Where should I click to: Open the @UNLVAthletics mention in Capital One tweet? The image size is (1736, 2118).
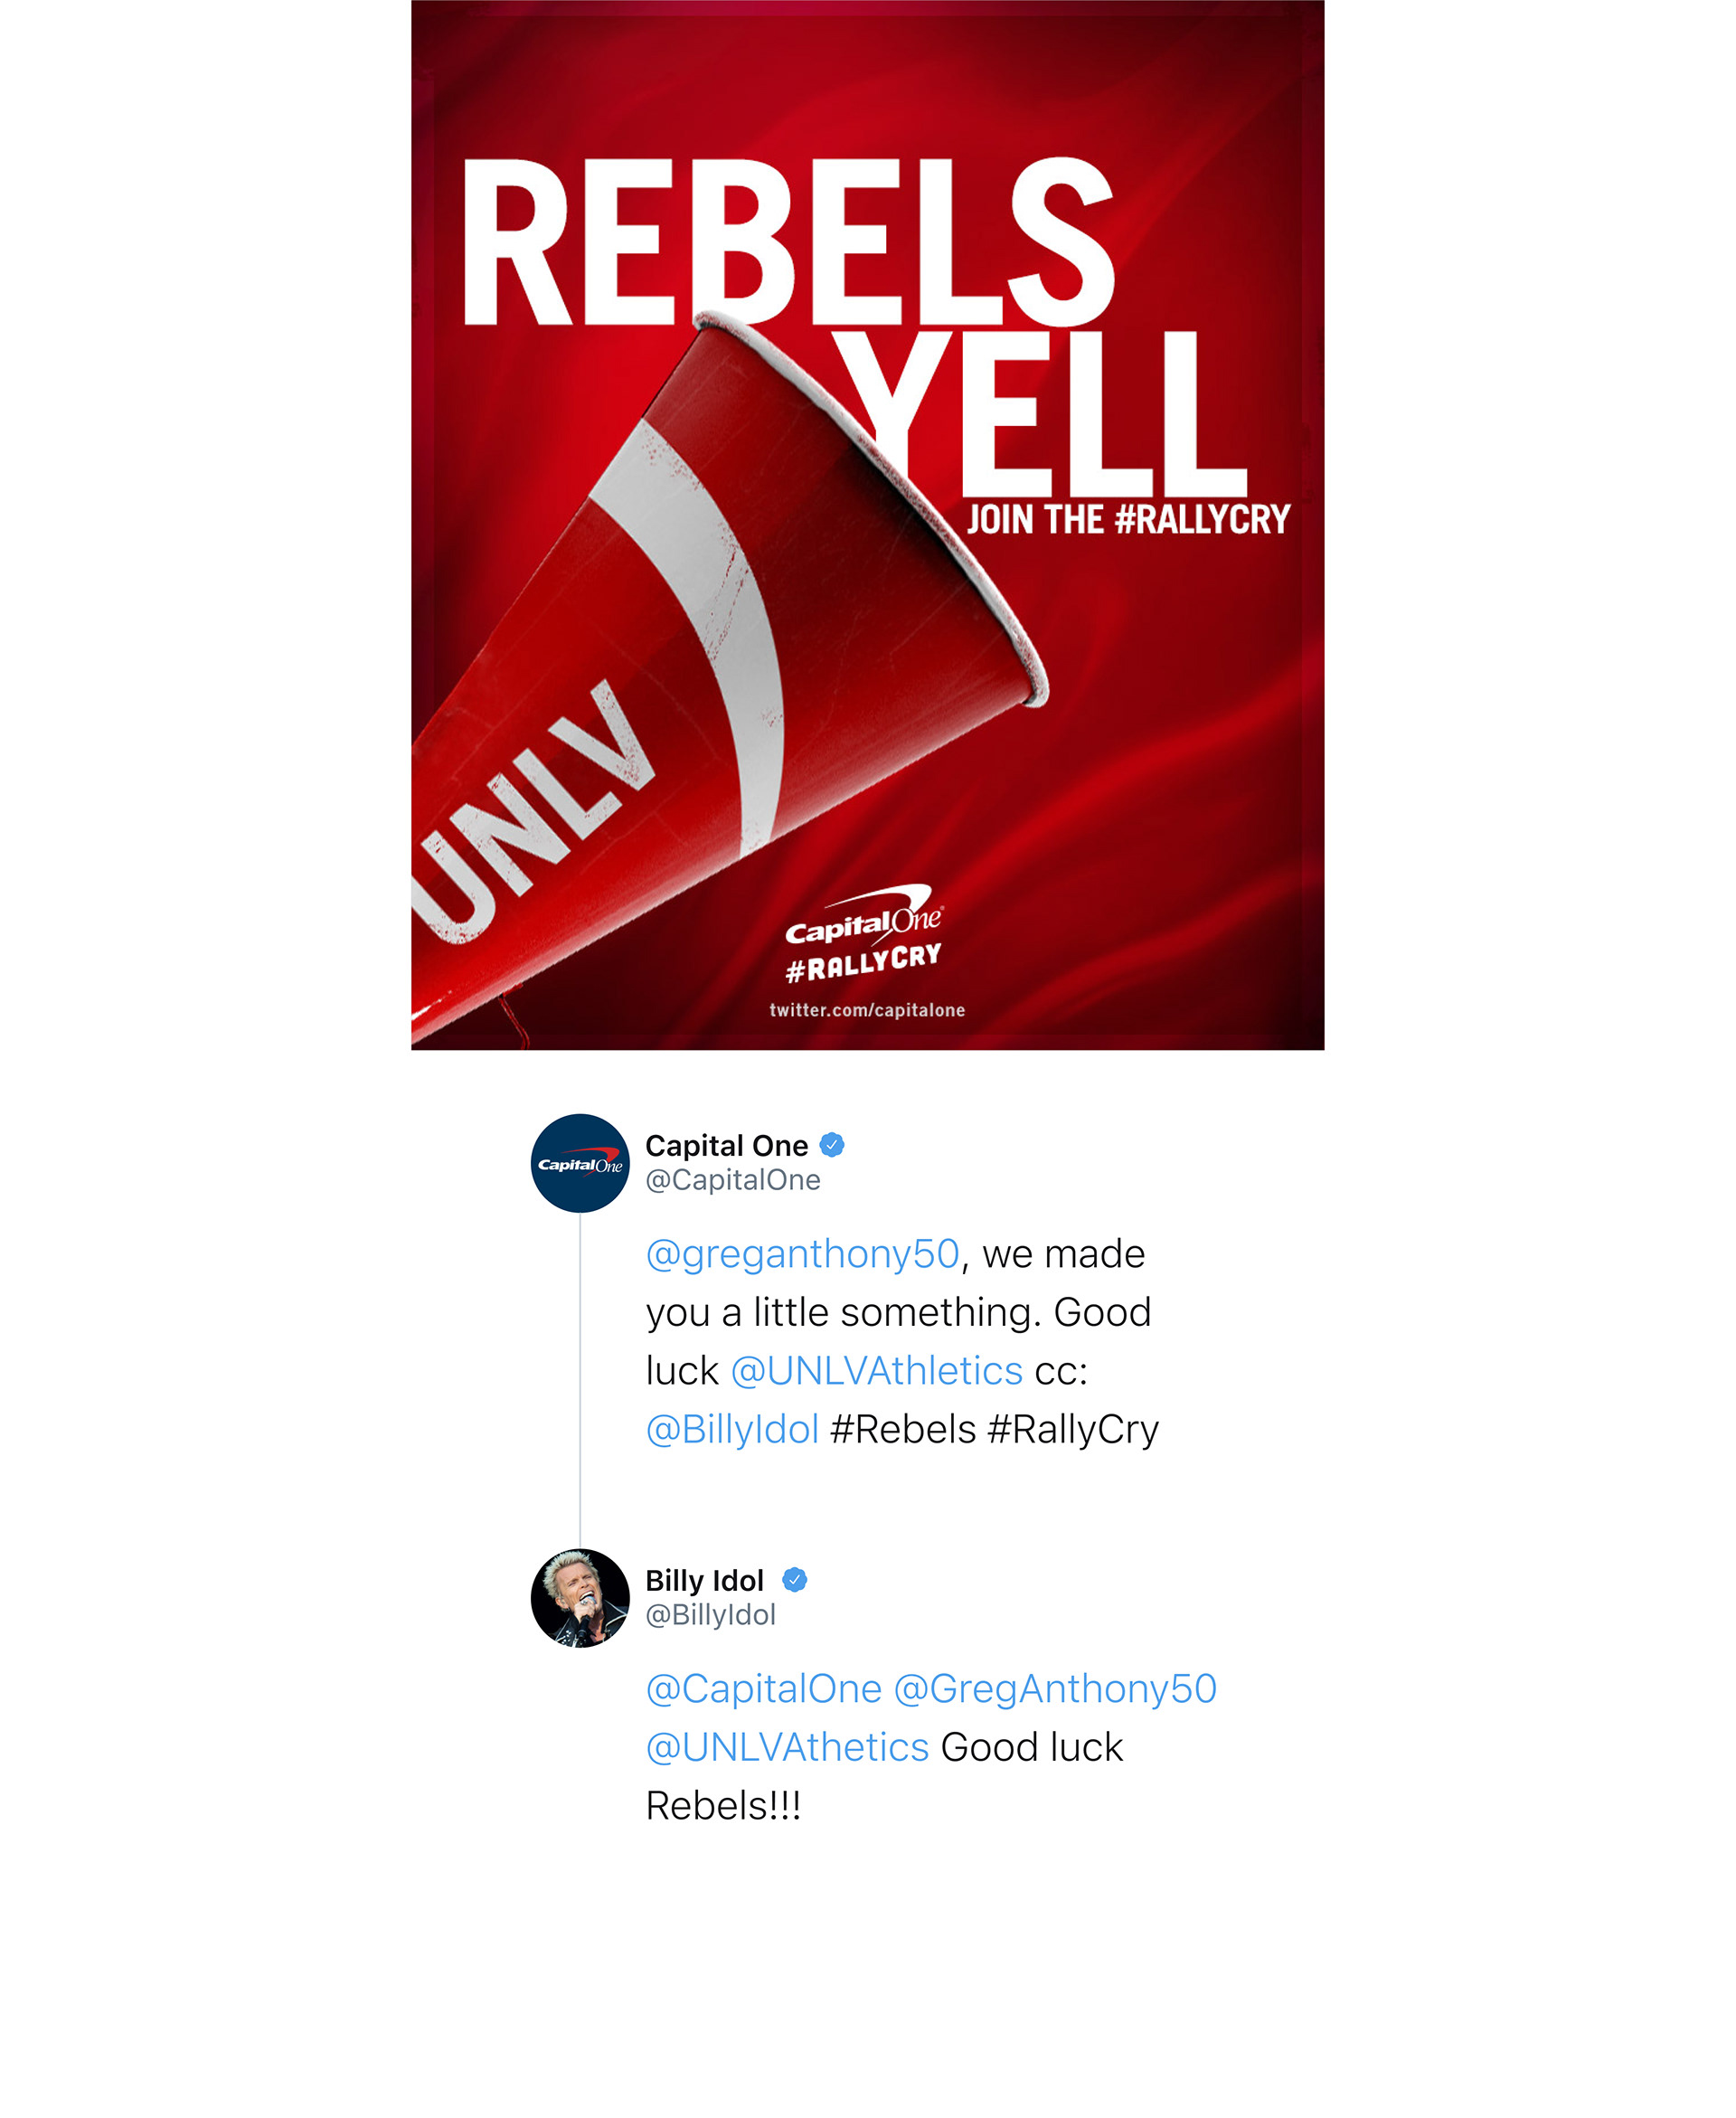877,1371
